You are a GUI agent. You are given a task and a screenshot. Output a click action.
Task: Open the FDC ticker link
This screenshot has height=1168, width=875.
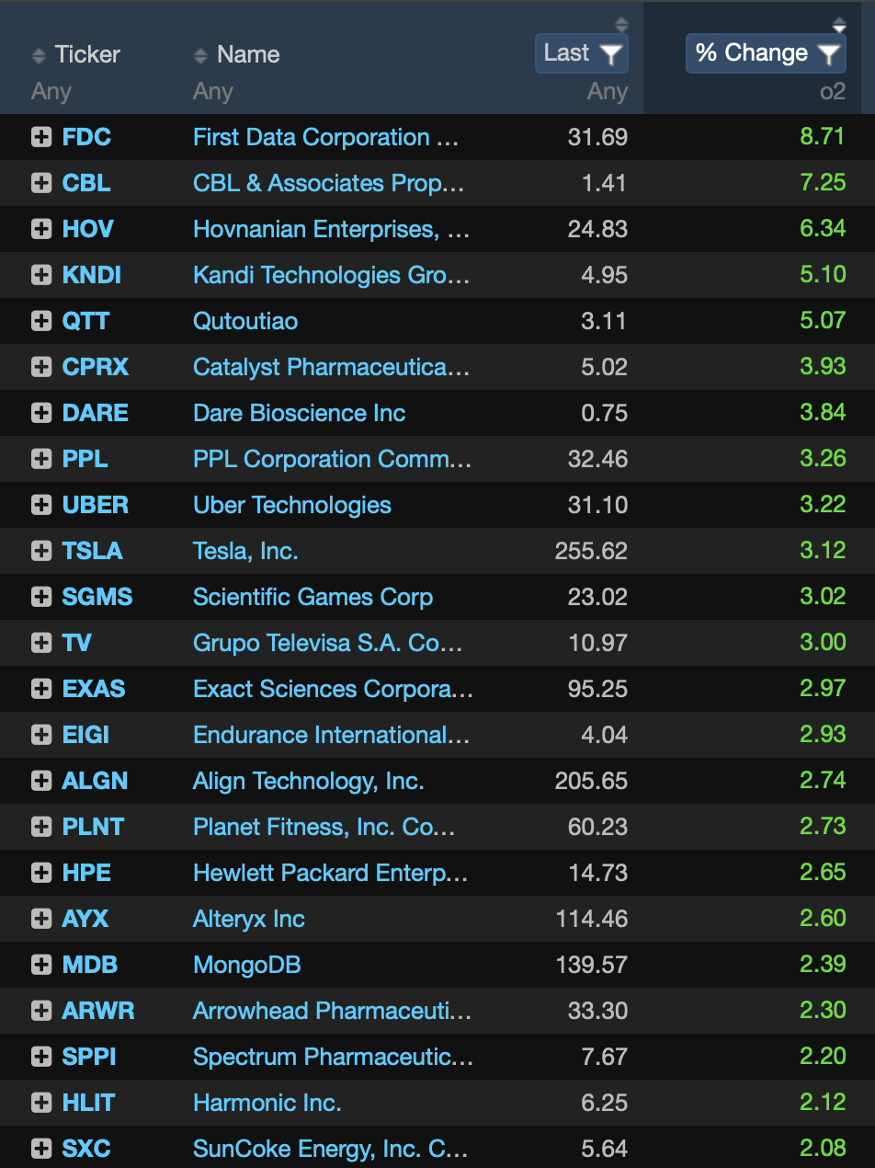click(x=86, y=137)
